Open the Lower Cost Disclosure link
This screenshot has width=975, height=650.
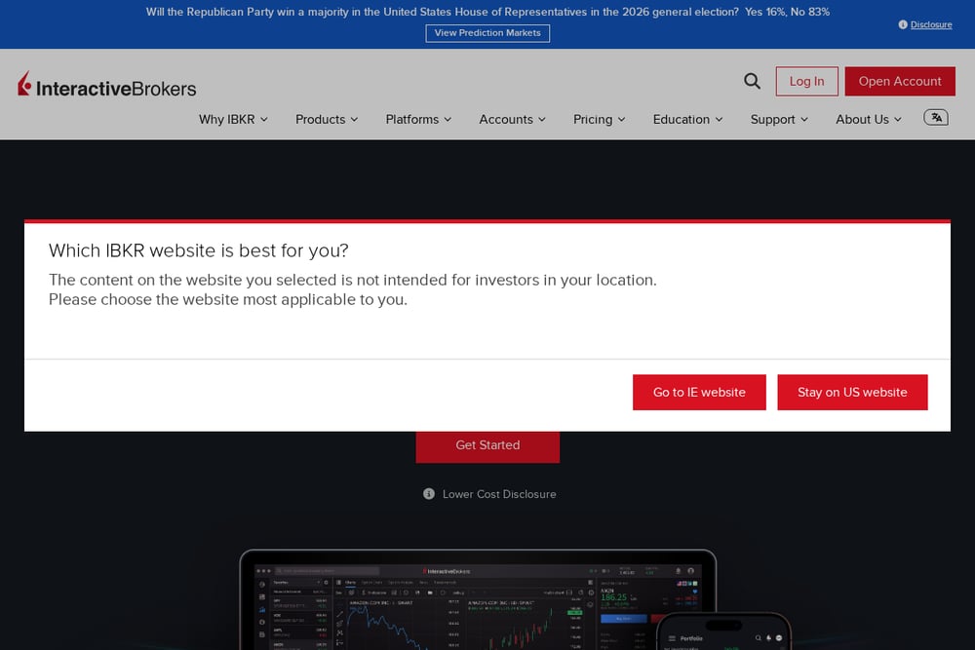tap(499, 494)
